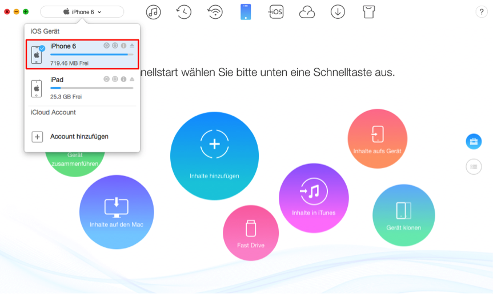
Task: Open the iTunes music library icon
Action: [154, 12]
